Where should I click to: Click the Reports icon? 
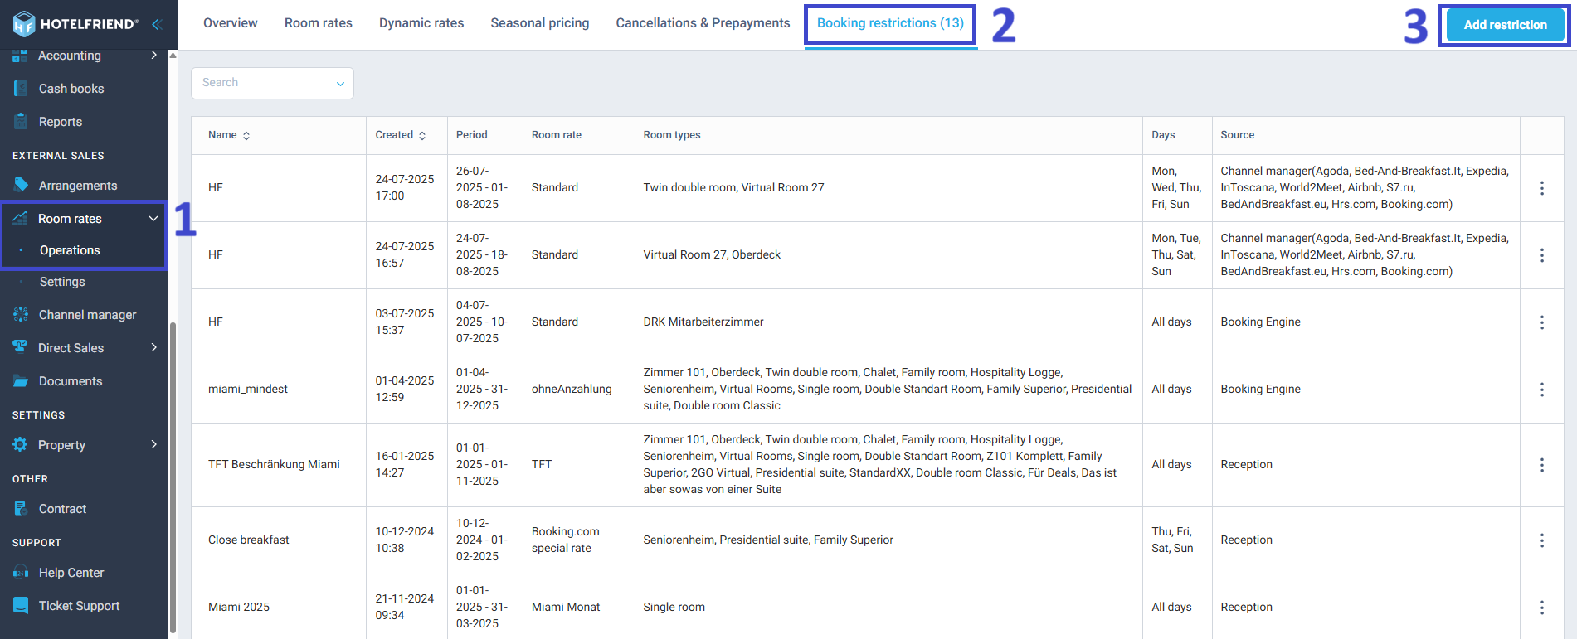[21, 122]
